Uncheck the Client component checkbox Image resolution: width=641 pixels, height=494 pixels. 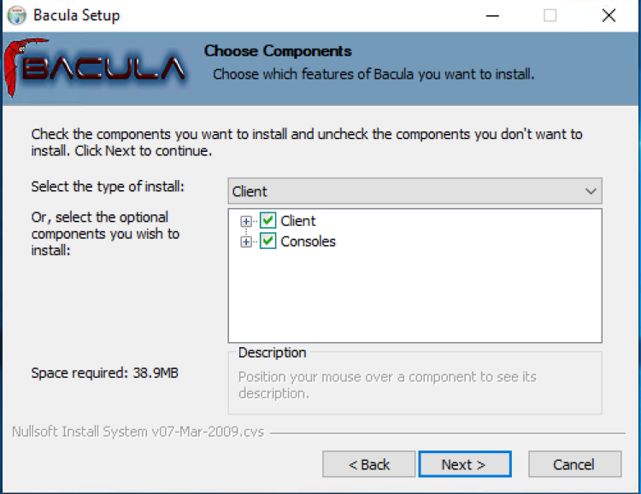[268, 220]
